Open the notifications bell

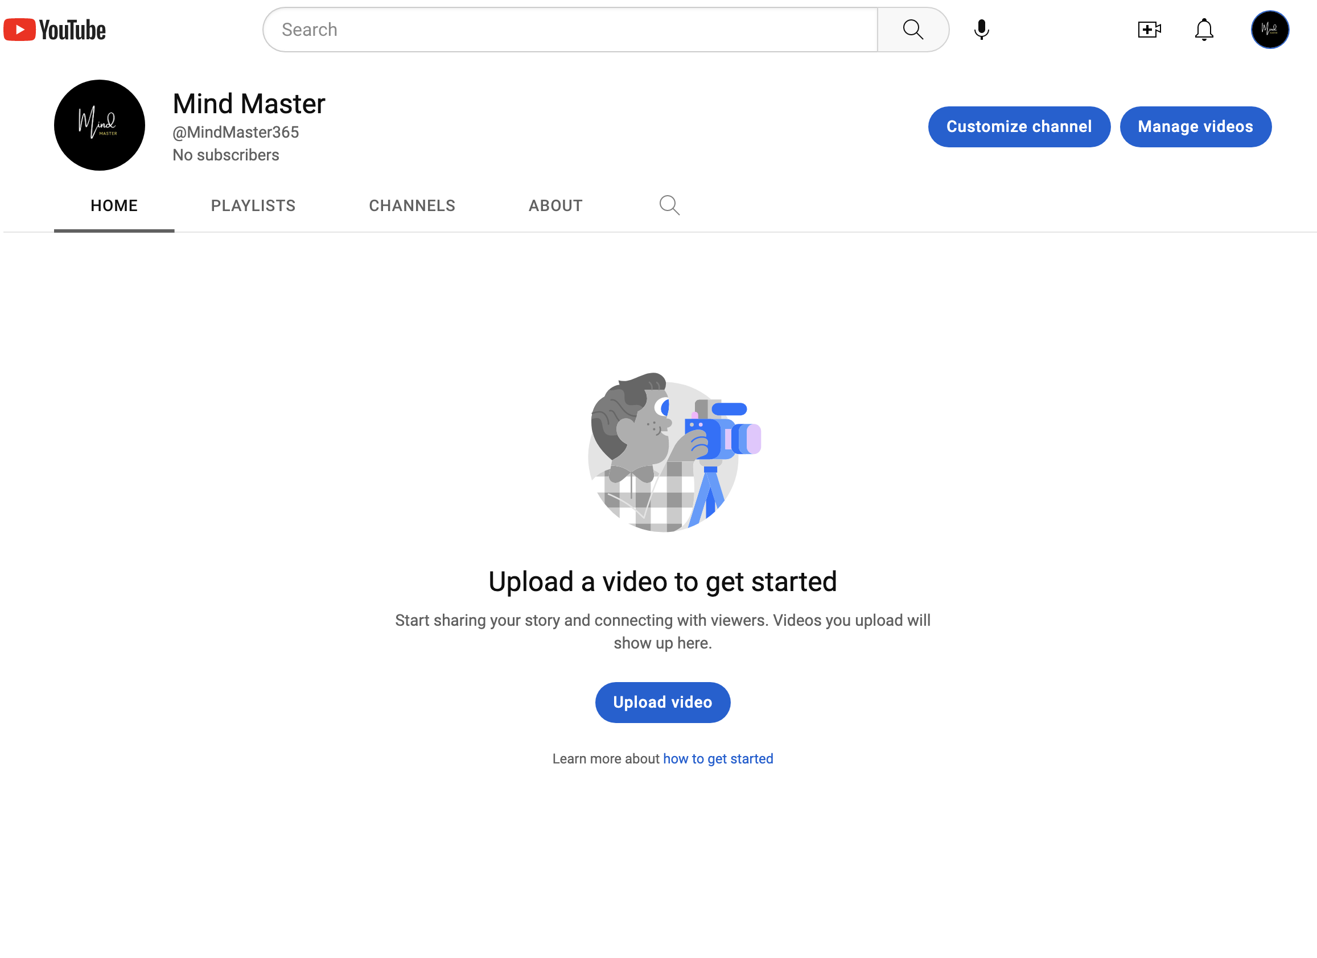pyautogui.click(x=1204, y=30)
